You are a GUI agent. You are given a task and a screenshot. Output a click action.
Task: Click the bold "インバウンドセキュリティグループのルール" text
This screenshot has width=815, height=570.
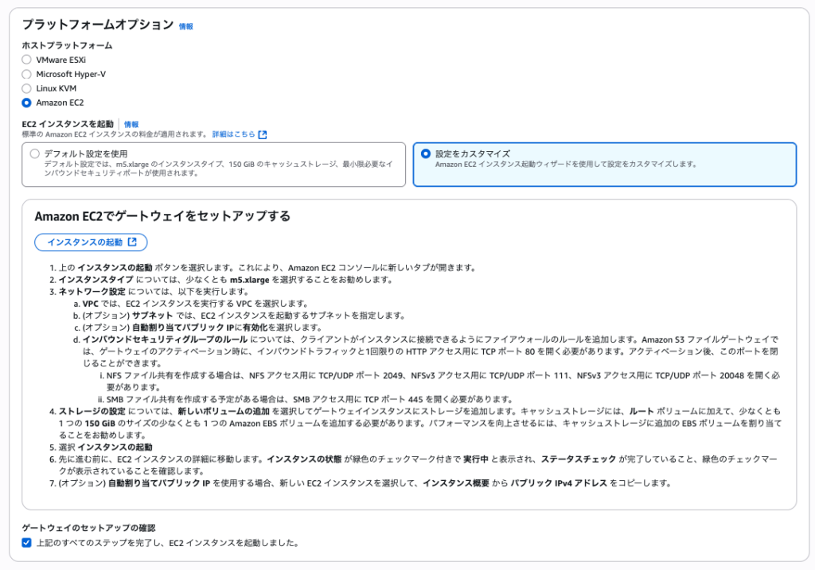[x=165, y=339]
